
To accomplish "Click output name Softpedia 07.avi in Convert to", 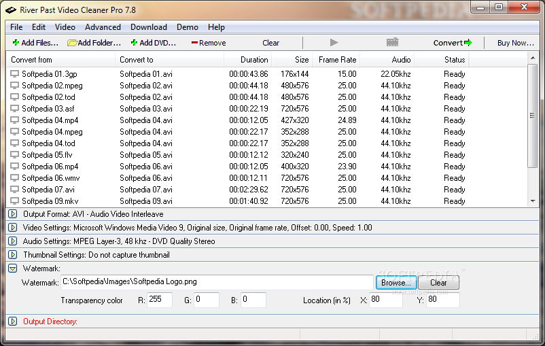I will pyautogui.click(x=146, y=190).
